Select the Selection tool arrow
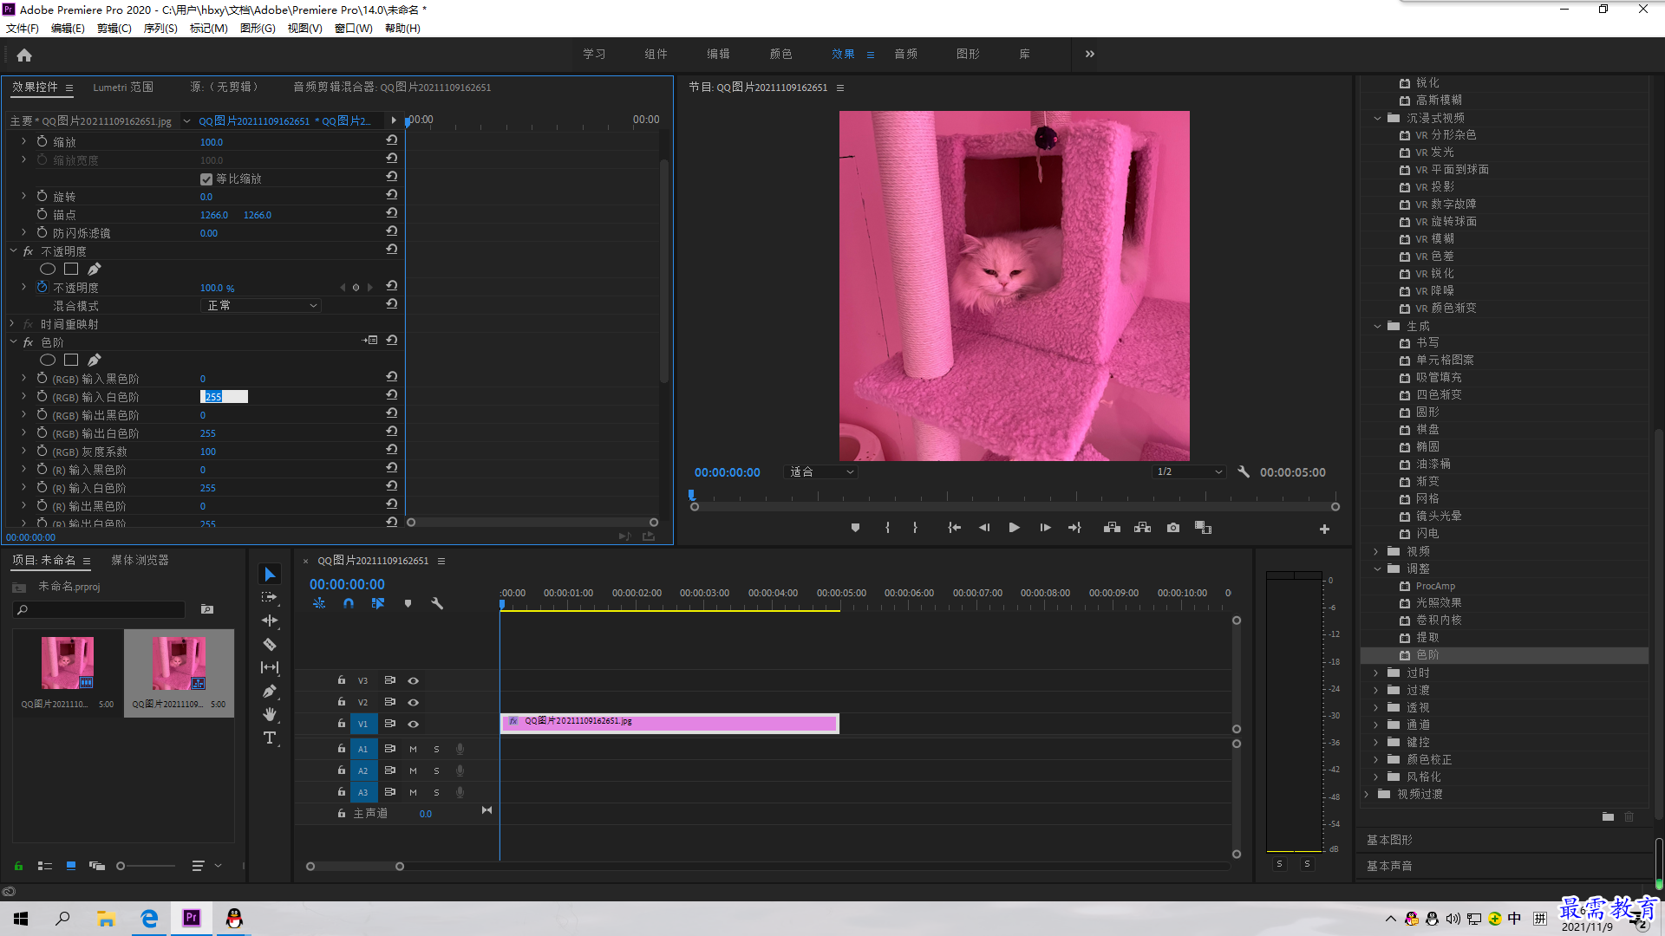This screenshot has height=936, width=1665. [x=270, y=575]
